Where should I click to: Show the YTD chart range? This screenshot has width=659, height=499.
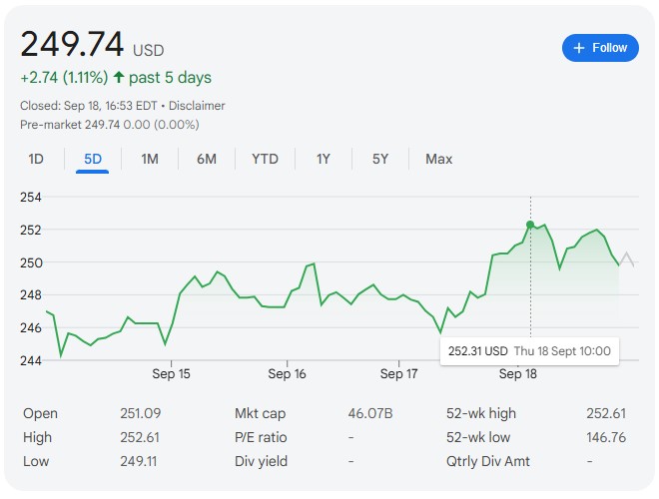pyautogui.click(x=265, y=159)
